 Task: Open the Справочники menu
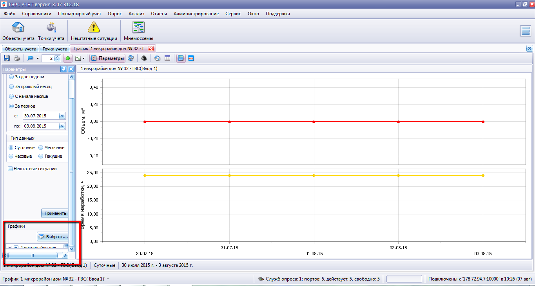[37, 14]
